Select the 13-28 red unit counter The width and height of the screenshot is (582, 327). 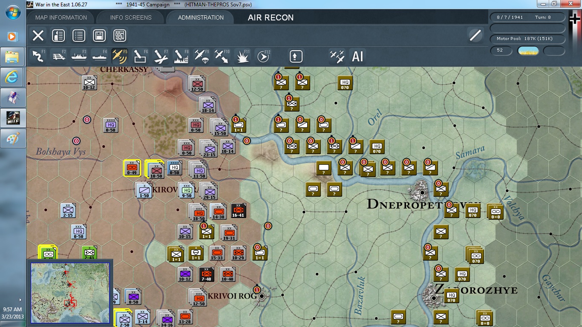[x=185, y=317]
